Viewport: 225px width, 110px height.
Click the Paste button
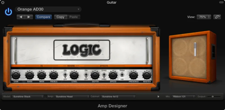[x=73, y=17]
